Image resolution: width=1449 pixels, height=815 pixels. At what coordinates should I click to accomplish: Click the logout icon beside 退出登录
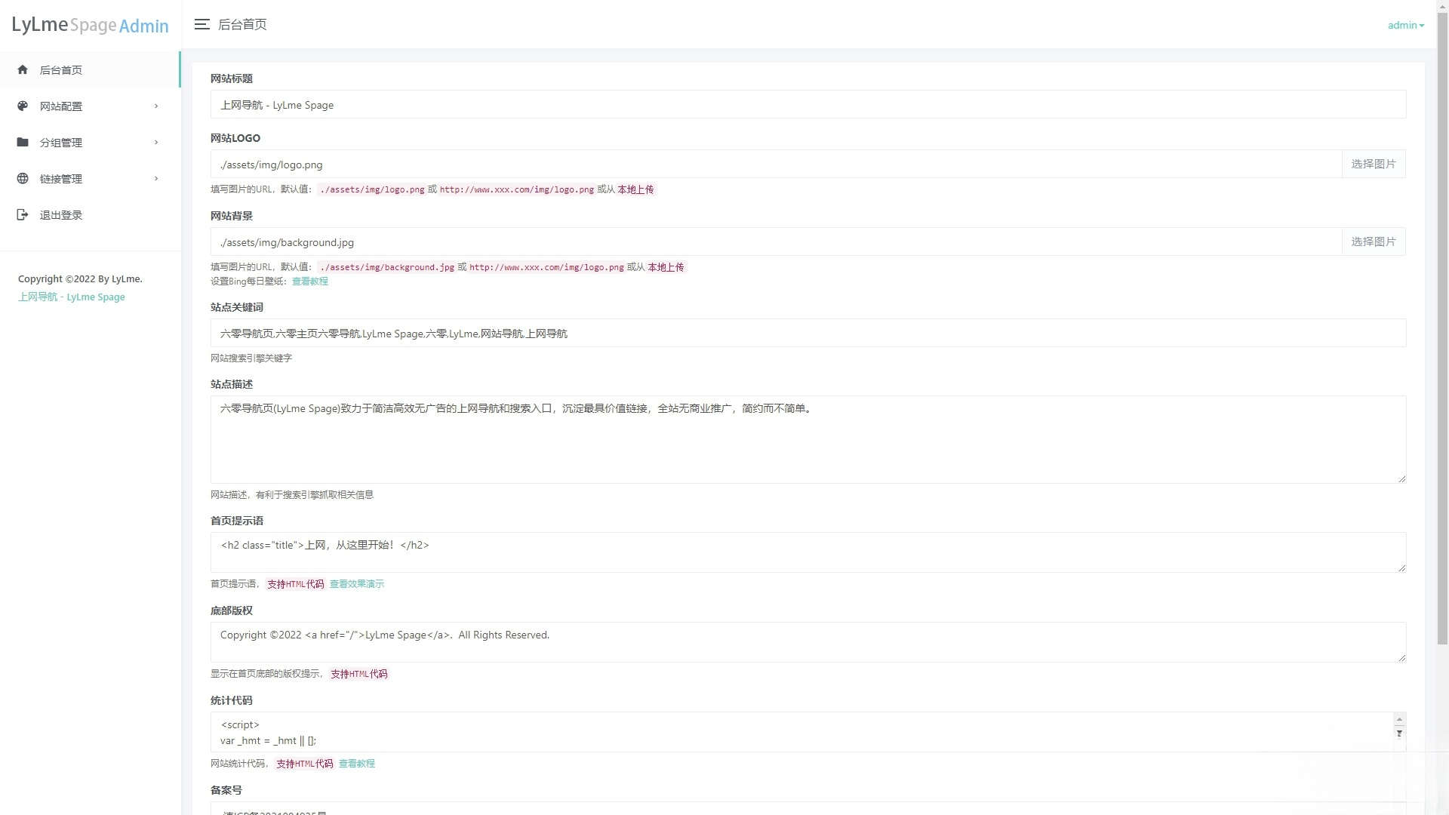tap(23, 214)
